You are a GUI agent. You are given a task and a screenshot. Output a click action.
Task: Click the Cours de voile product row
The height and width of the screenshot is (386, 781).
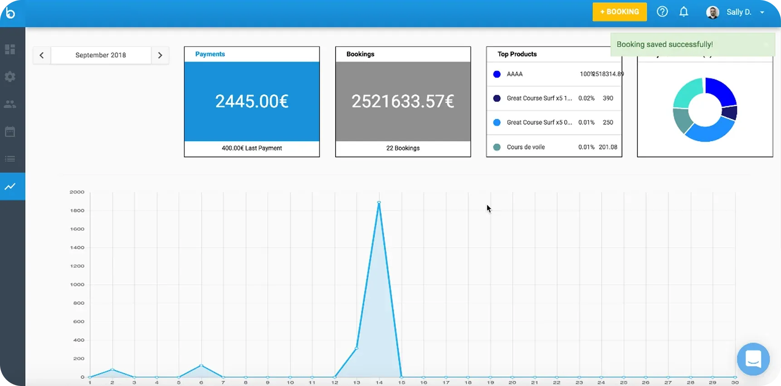pyautogui.click(x=553, y=147)
